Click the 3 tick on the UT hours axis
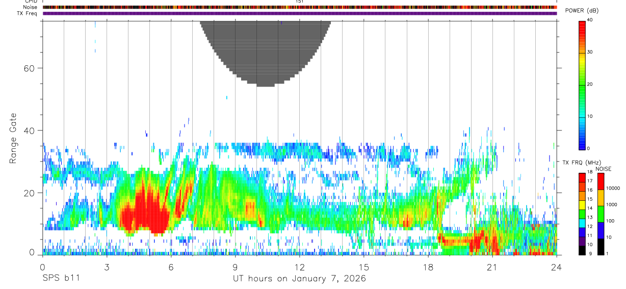 coord(107,267)
